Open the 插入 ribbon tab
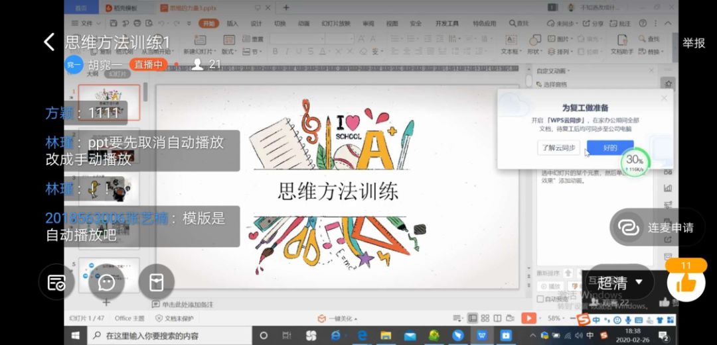Viewport: 717px width, 345px height. point(232,24)
